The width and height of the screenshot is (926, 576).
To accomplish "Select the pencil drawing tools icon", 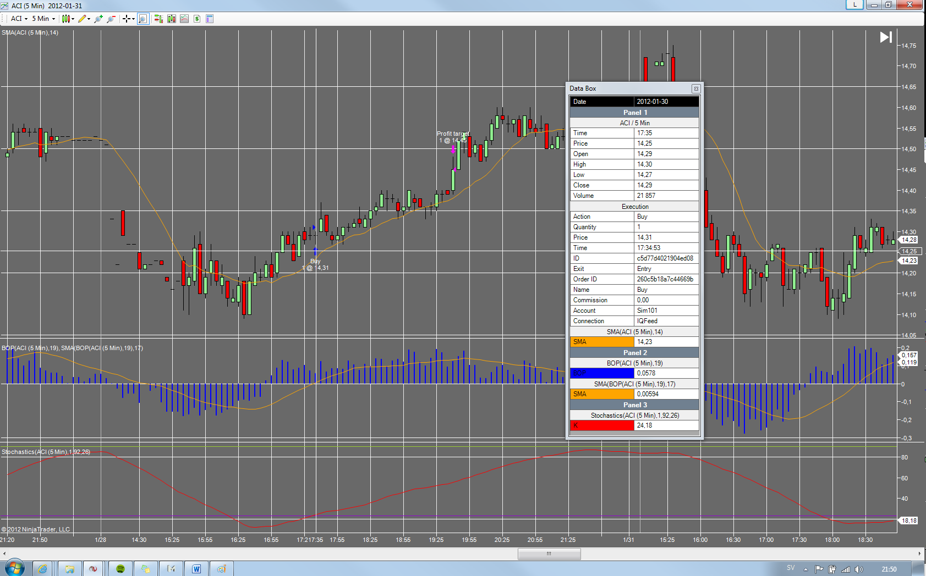I will pyautogui.click(x=82, y=19).
